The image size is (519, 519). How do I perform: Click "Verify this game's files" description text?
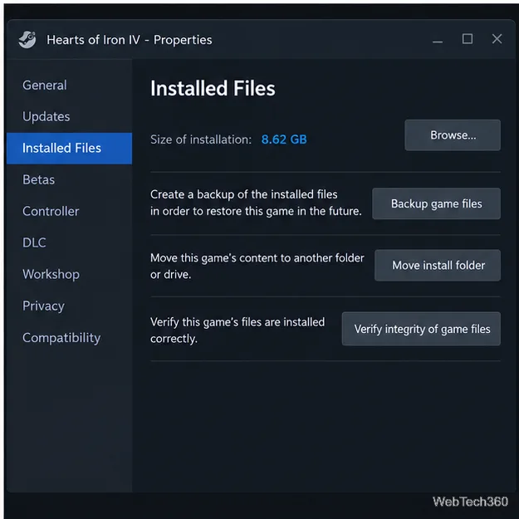point(237,330)
